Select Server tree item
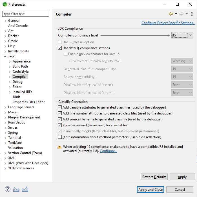 (x=13, y=127)
